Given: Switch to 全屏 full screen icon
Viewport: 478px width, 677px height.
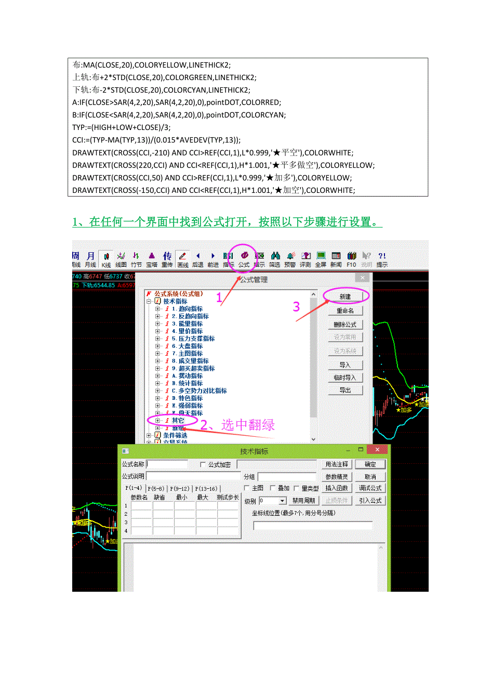Looking at the screenshot, I should pos(321,258).
